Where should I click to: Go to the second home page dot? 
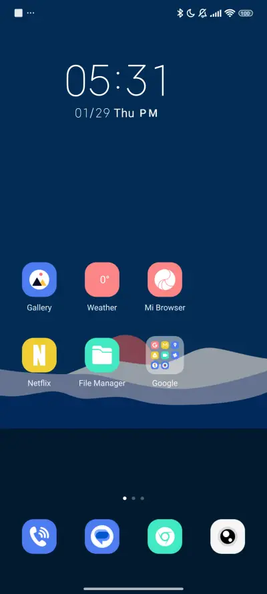coord(133,498)
